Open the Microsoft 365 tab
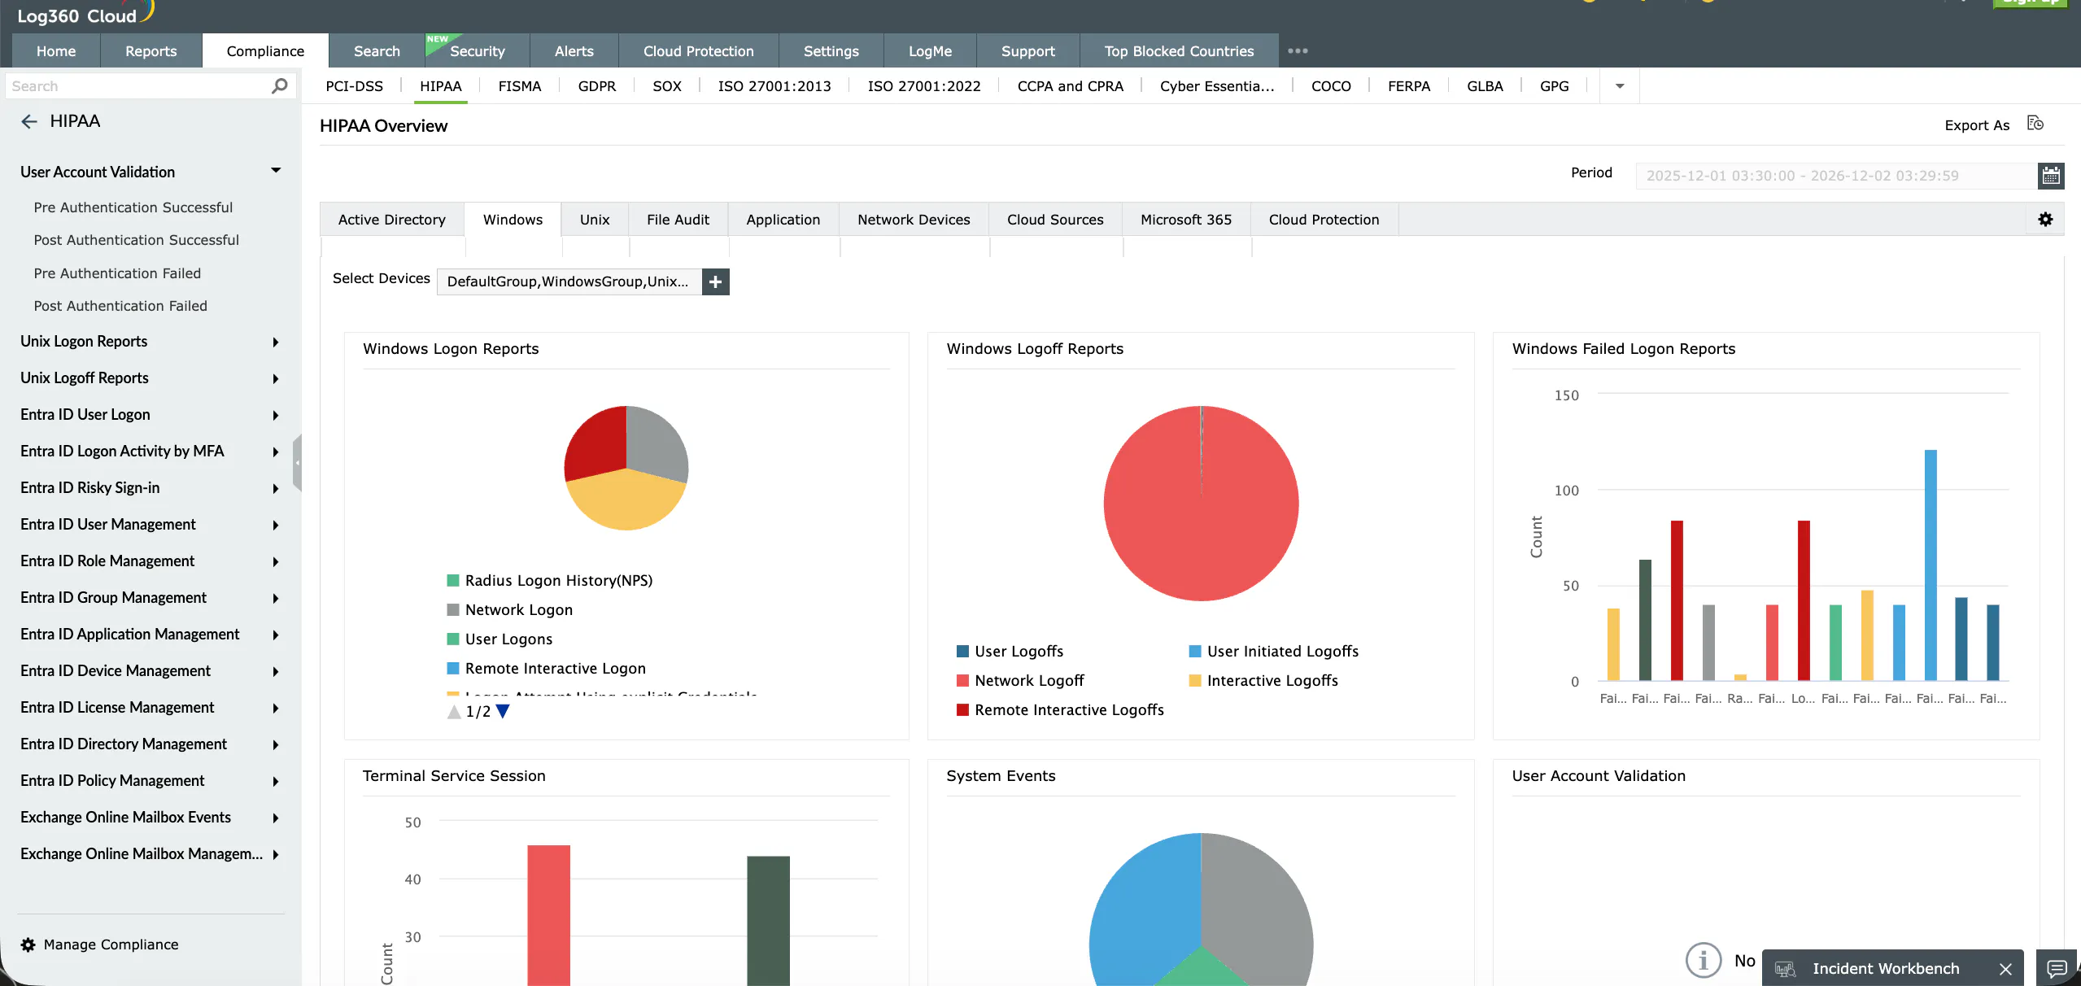This screenshot has width=2081, height=986. [1186, 220]
